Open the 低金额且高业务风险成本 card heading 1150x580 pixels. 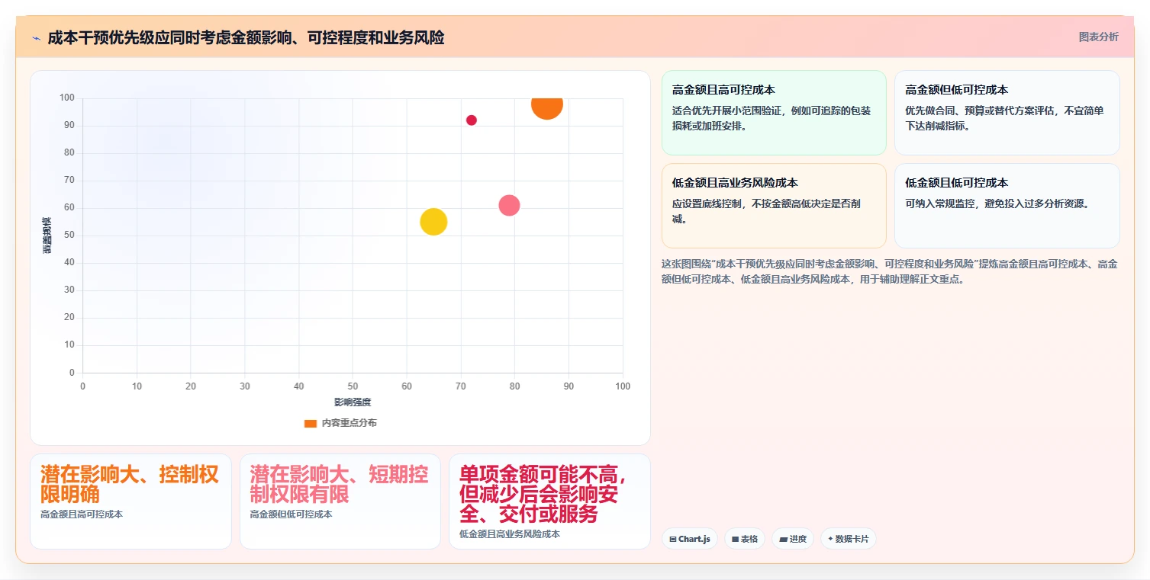click(735, 183)
